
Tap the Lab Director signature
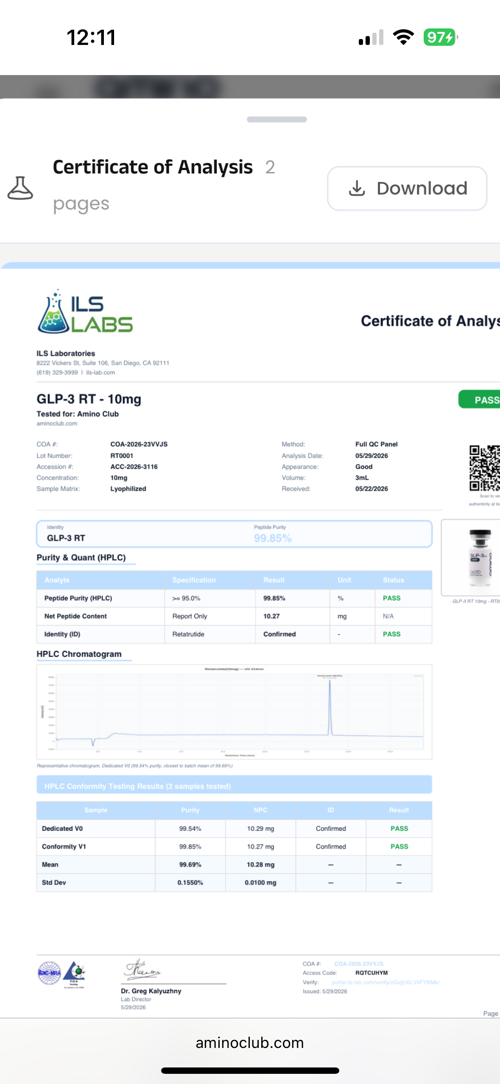pos(142,969)
